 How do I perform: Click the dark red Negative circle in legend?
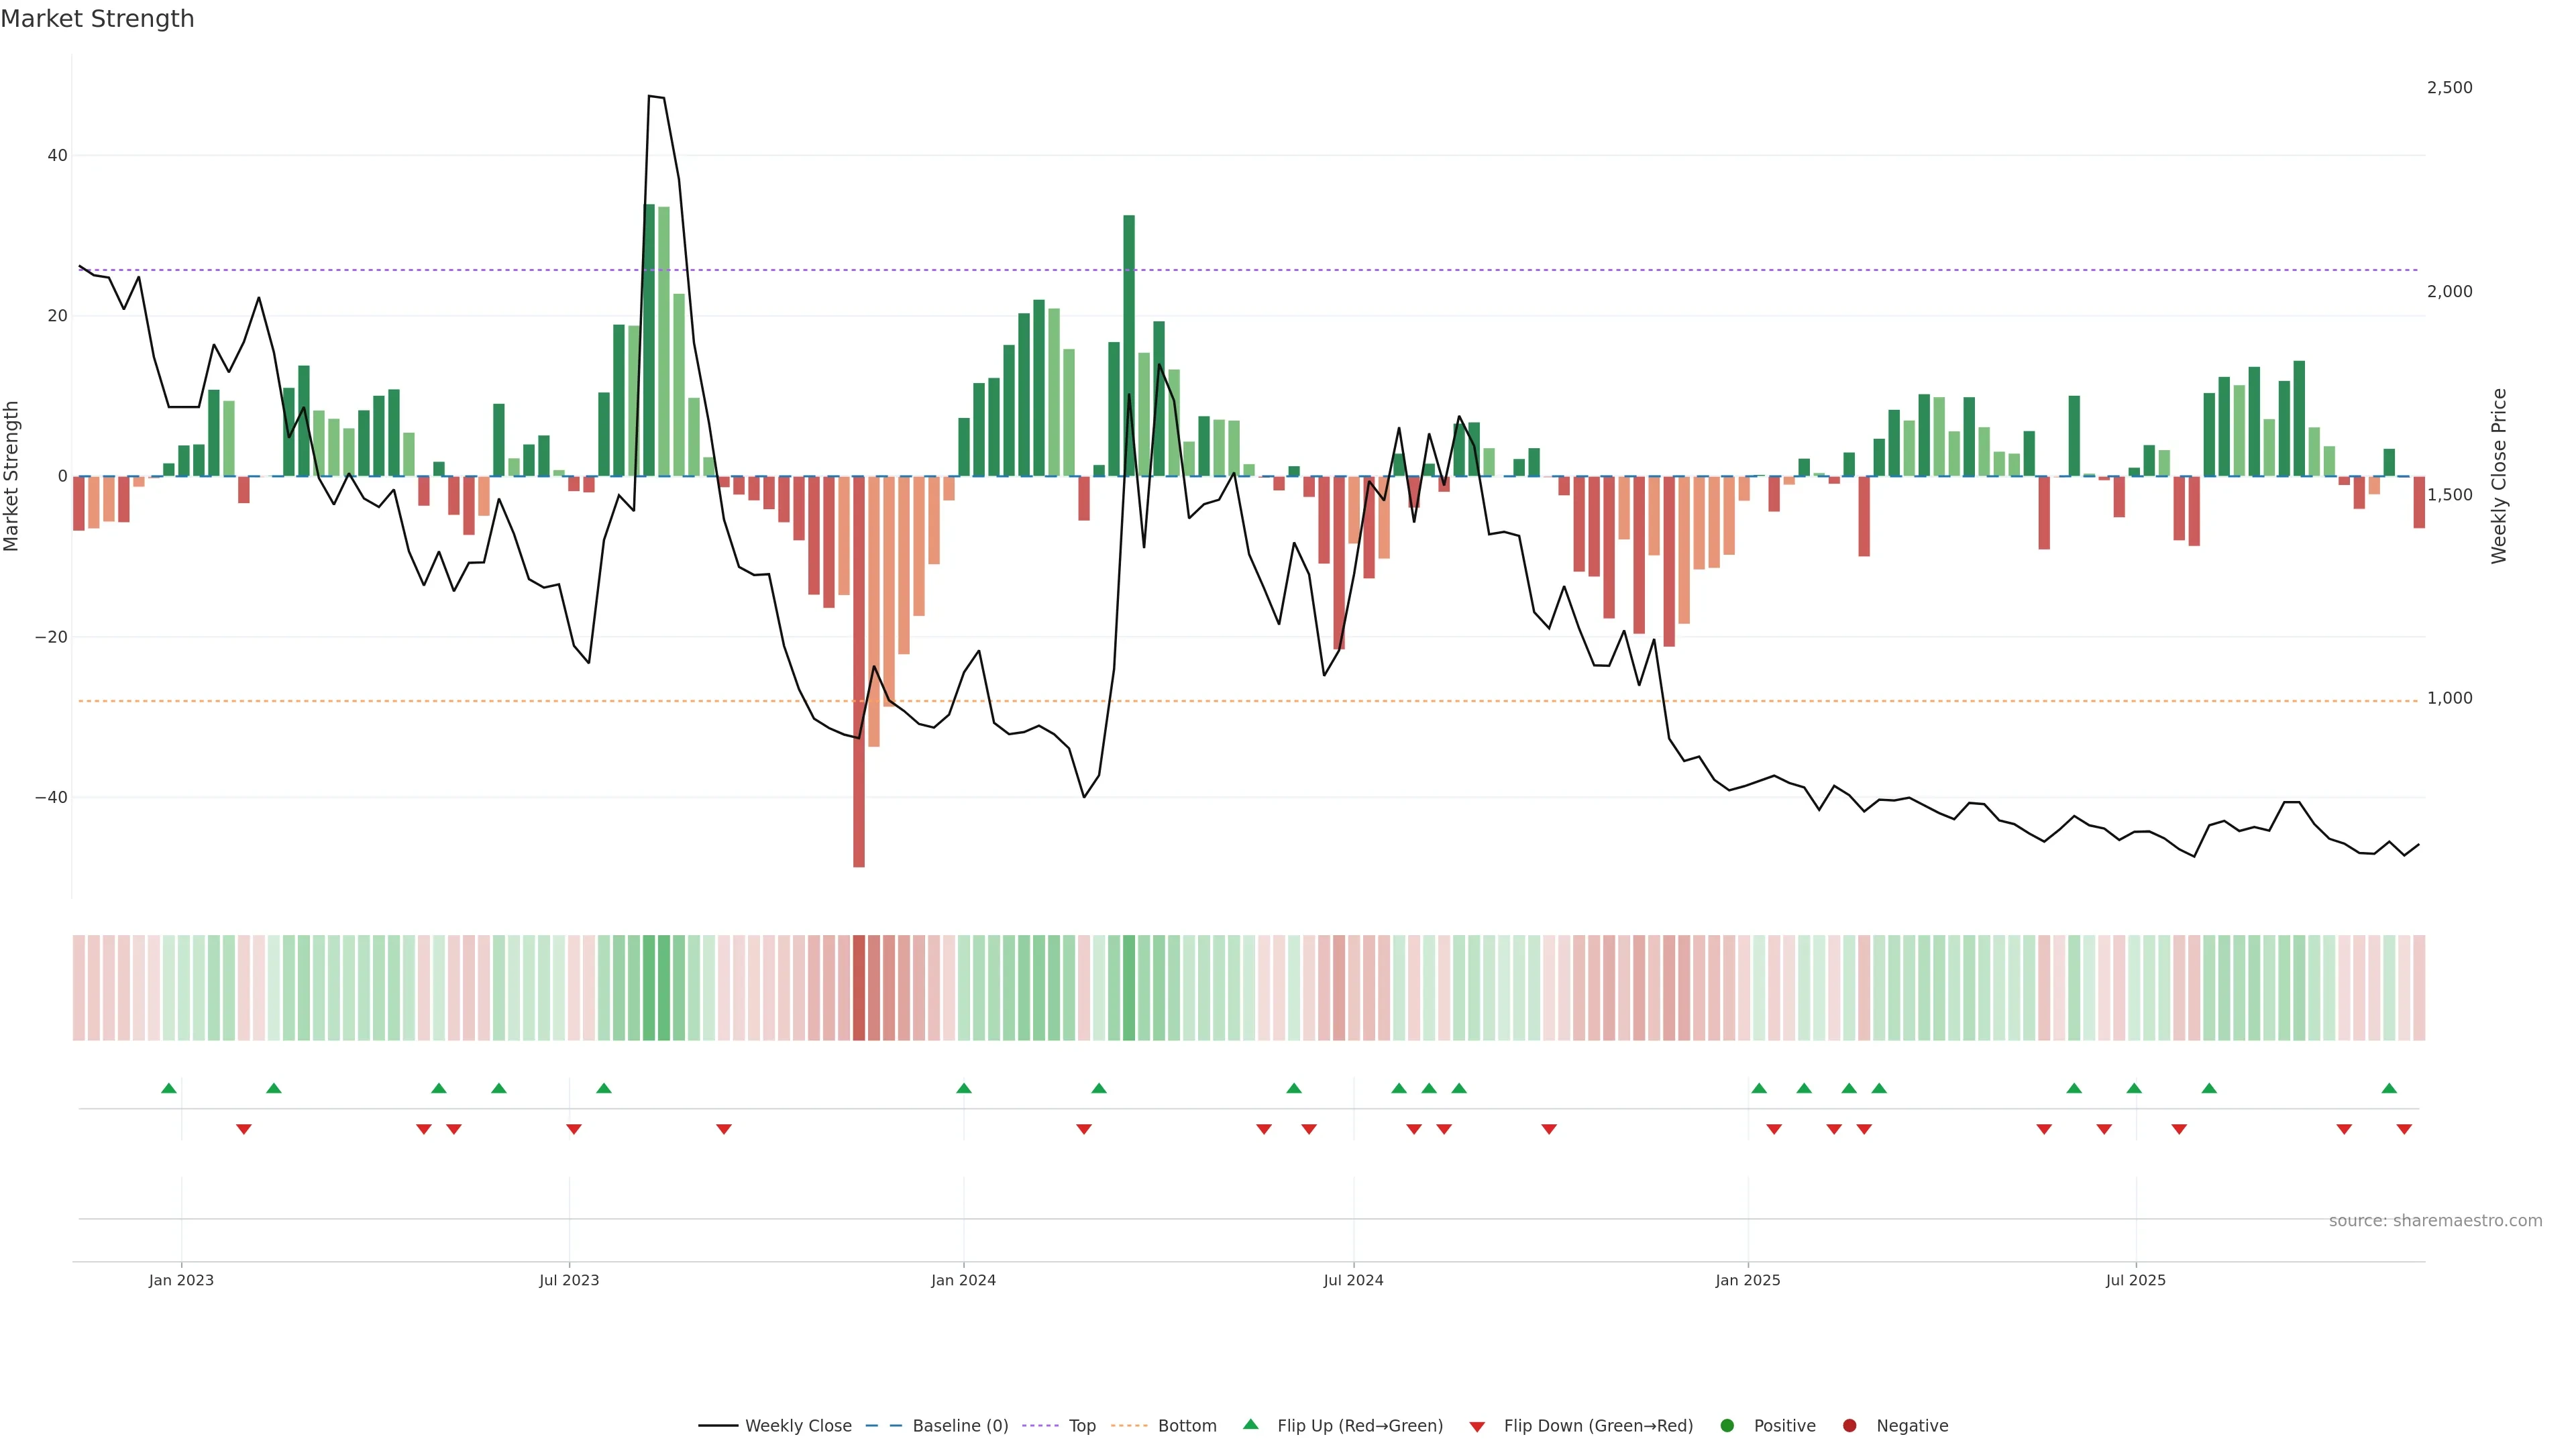pos(1849,1426)
